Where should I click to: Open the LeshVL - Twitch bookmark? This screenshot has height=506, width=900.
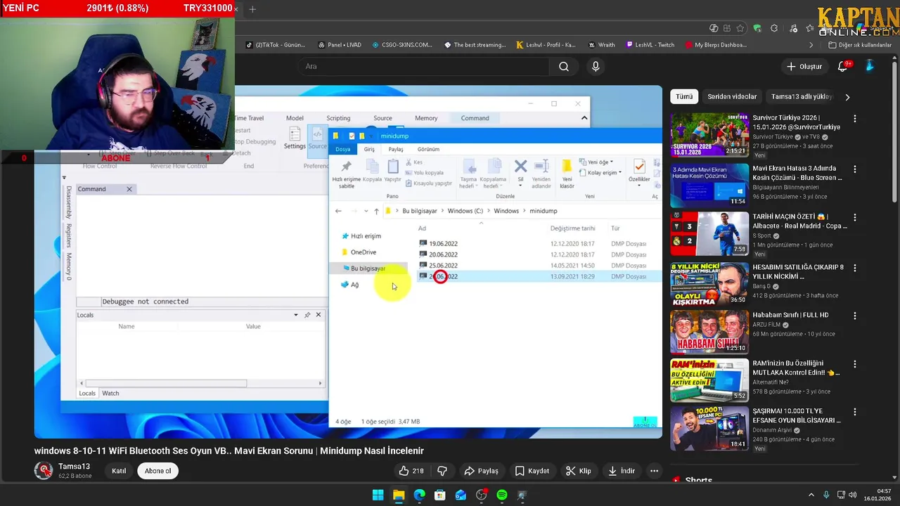pyautogui.click(x=650, y=45)
